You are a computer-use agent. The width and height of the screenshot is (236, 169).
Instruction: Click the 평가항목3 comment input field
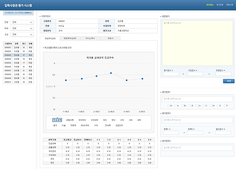198,148
